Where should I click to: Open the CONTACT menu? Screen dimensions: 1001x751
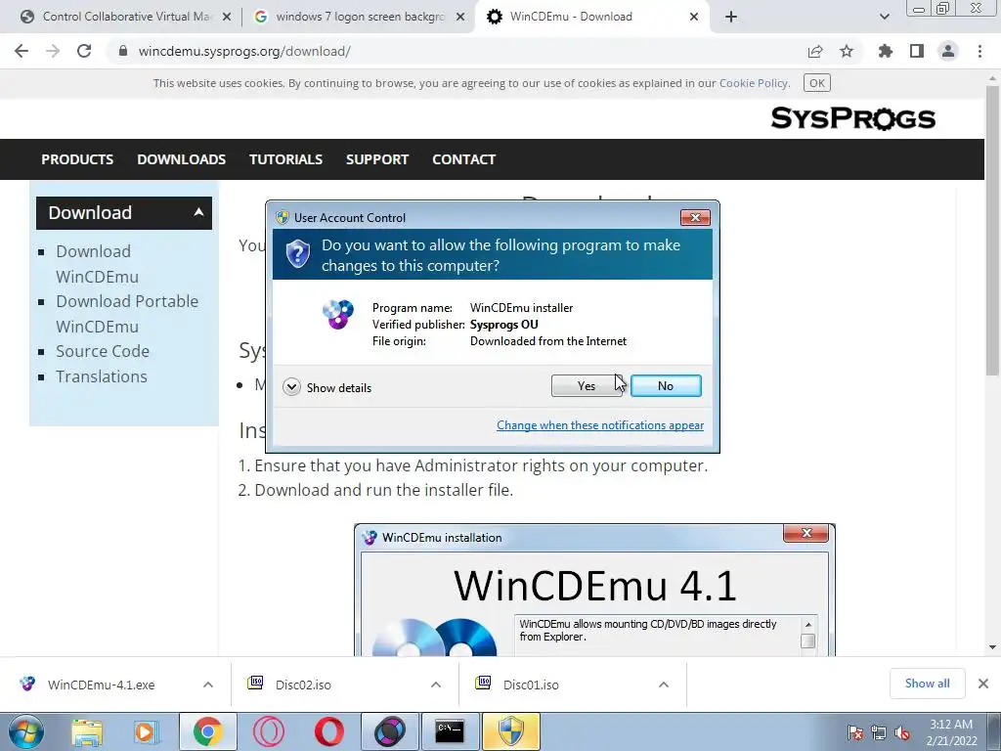(x=463, y=159)
